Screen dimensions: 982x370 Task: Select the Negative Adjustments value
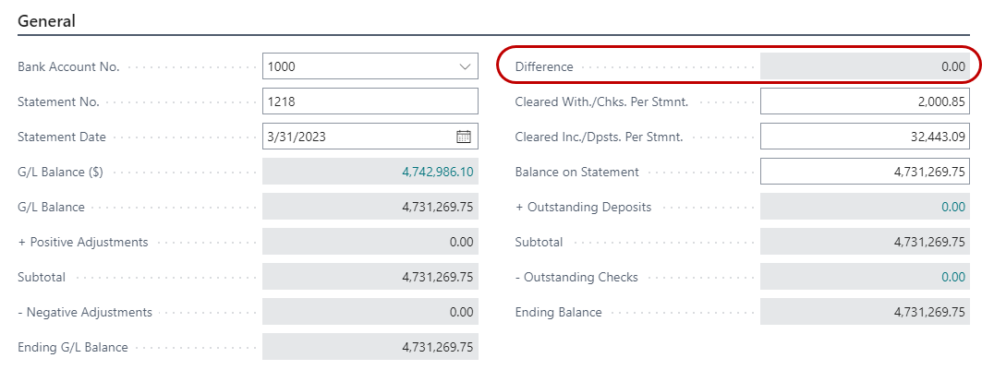(x=370, y=312)
